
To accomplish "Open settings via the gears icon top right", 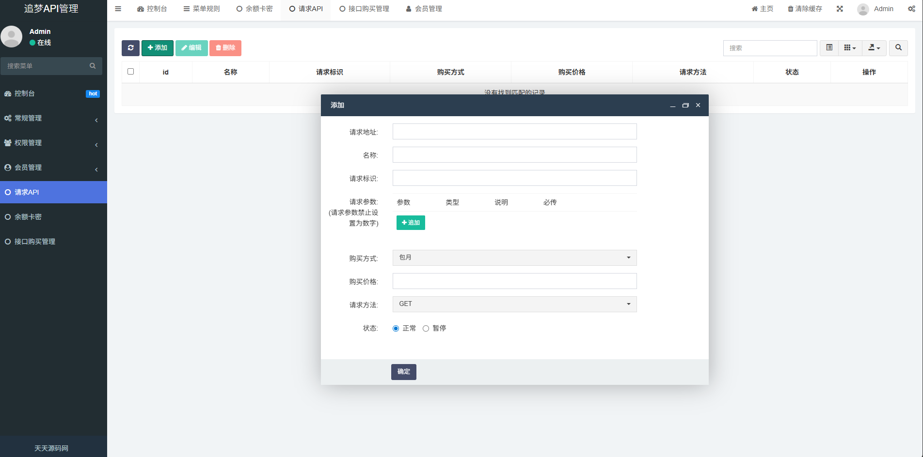I will [912, 9].
